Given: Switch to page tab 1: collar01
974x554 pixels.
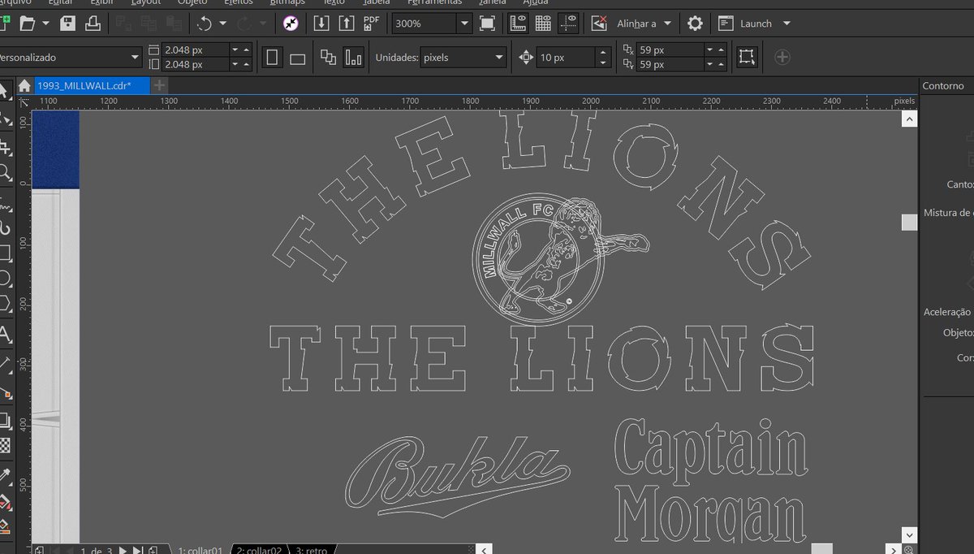Looking at the screenshot, I should click(x=200, y=550).
